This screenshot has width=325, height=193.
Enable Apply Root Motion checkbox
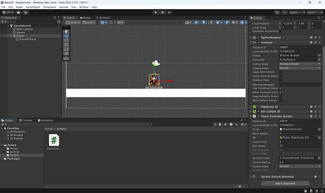tap(280, 72)
